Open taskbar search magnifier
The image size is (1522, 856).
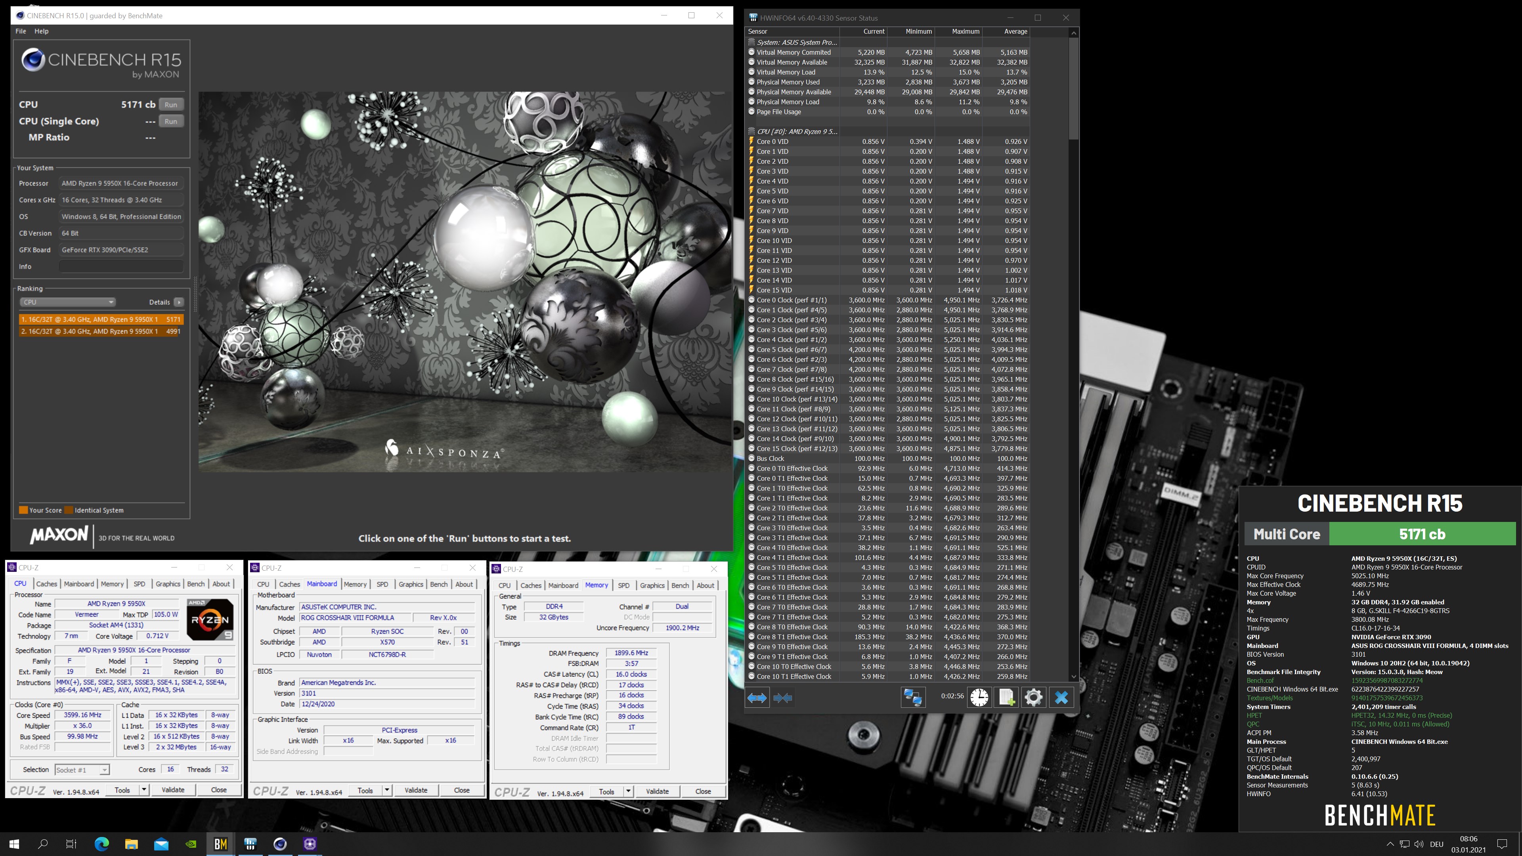tap(42, 844)
